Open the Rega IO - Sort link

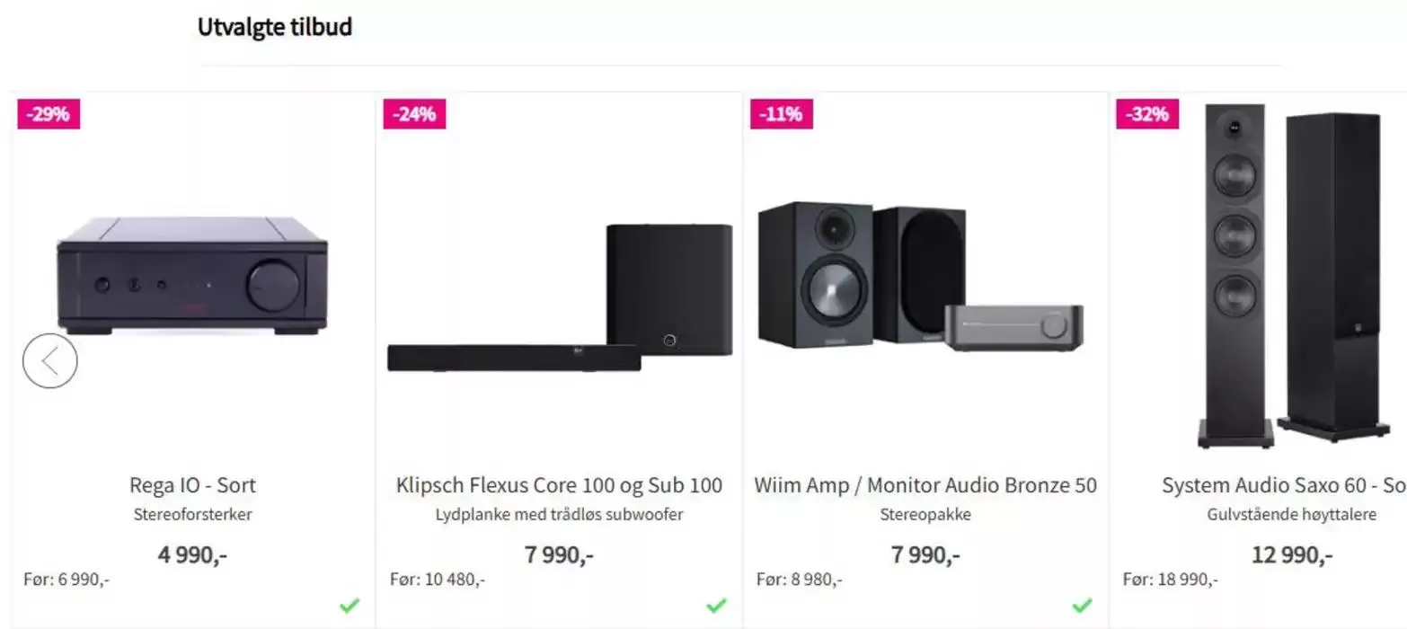point(192,486)
